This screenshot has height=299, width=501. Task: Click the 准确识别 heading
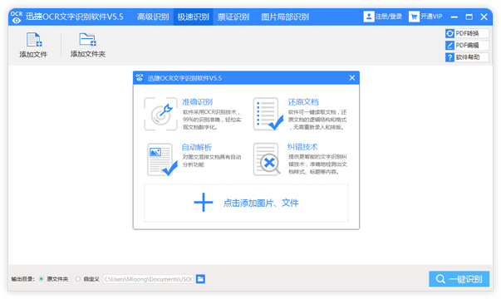(197, 102)
